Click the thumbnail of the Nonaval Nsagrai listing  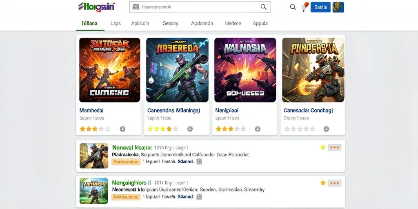coord(94,156)
